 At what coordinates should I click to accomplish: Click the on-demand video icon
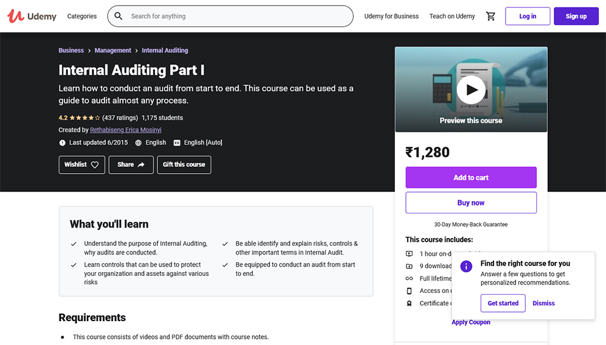tap(409, 254)
